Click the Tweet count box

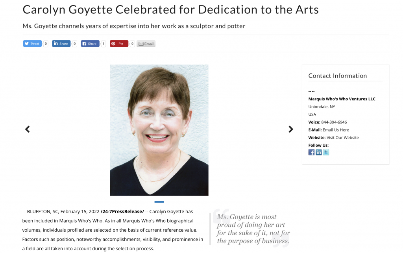click(x=46, y=44)
